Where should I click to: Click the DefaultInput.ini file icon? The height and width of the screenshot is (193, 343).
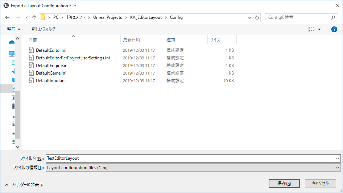(31, 81)
